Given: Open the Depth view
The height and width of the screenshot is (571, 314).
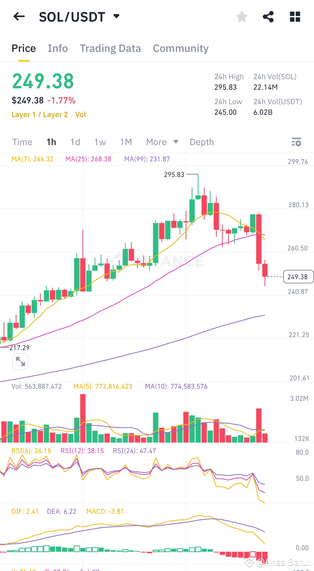Looking at the screenshot, I should click(201, 142).
